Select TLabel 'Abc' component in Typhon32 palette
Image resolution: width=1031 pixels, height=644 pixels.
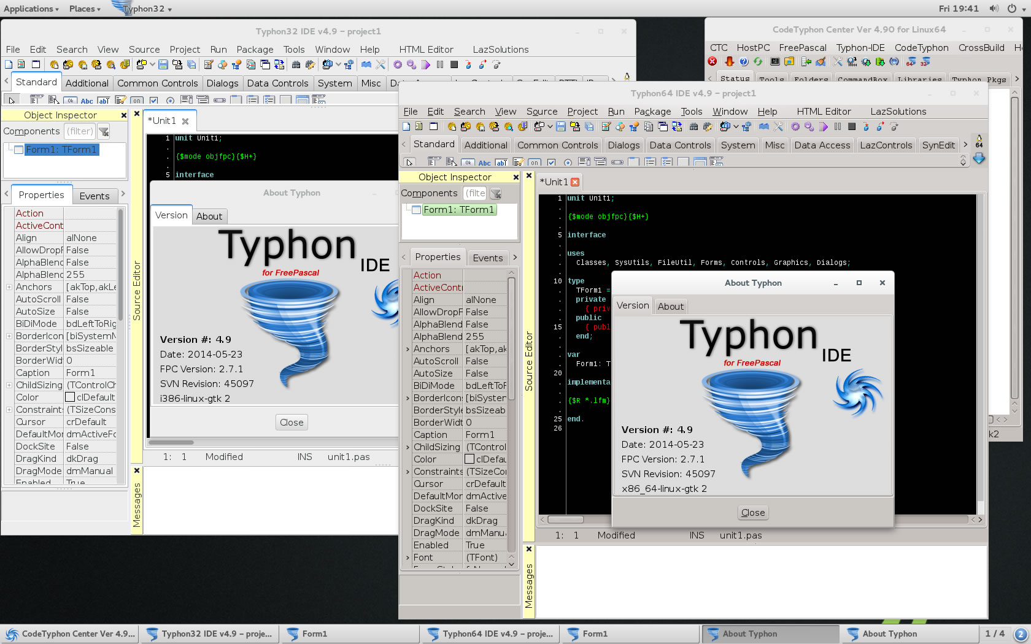[x=87, y=101]
